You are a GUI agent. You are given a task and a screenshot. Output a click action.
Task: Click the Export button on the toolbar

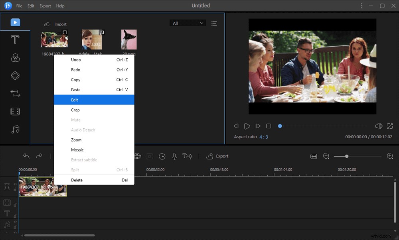coord(217,156)
